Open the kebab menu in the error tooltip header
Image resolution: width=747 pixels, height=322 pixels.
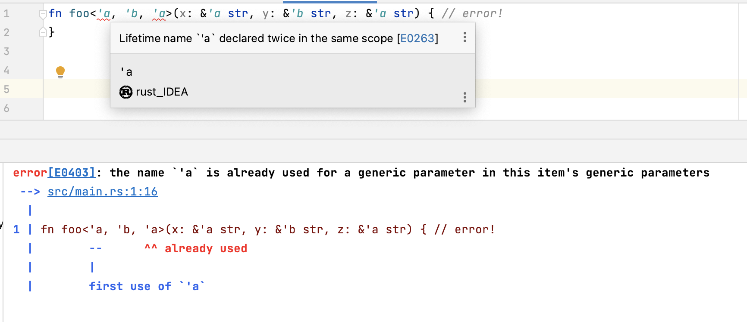[x=465, y=38]
